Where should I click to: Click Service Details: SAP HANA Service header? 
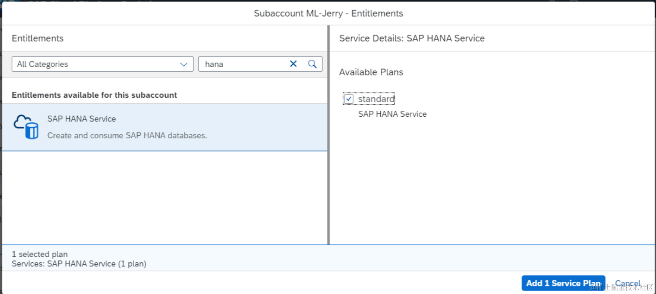(412, 38)
